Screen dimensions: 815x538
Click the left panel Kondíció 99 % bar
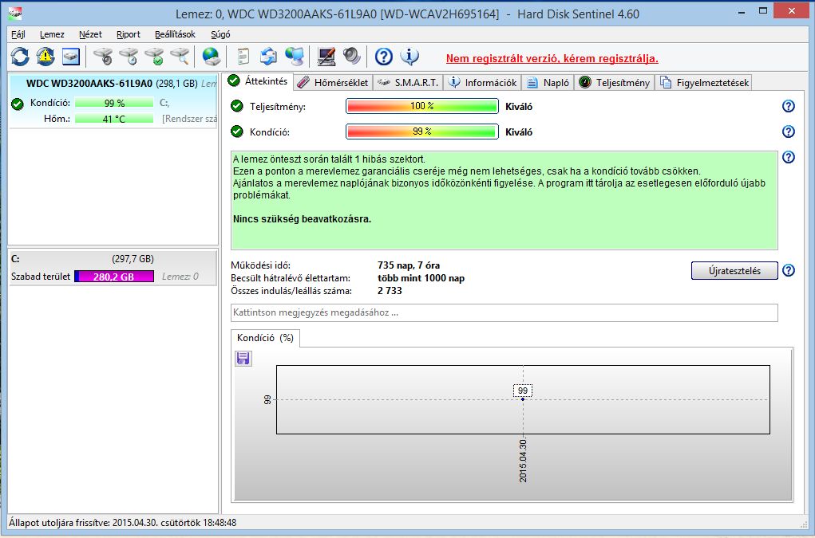[x=114, y=104]
